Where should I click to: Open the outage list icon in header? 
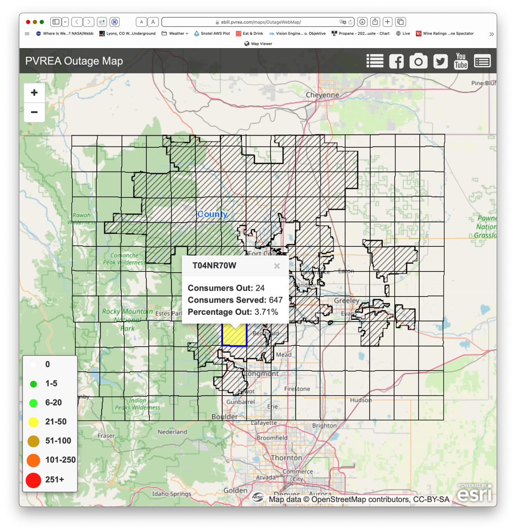(374, 61)
